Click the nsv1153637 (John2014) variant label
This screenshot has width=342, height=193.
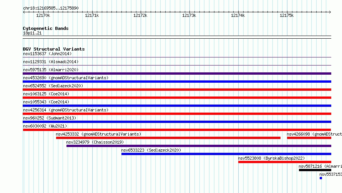[47, 54]
